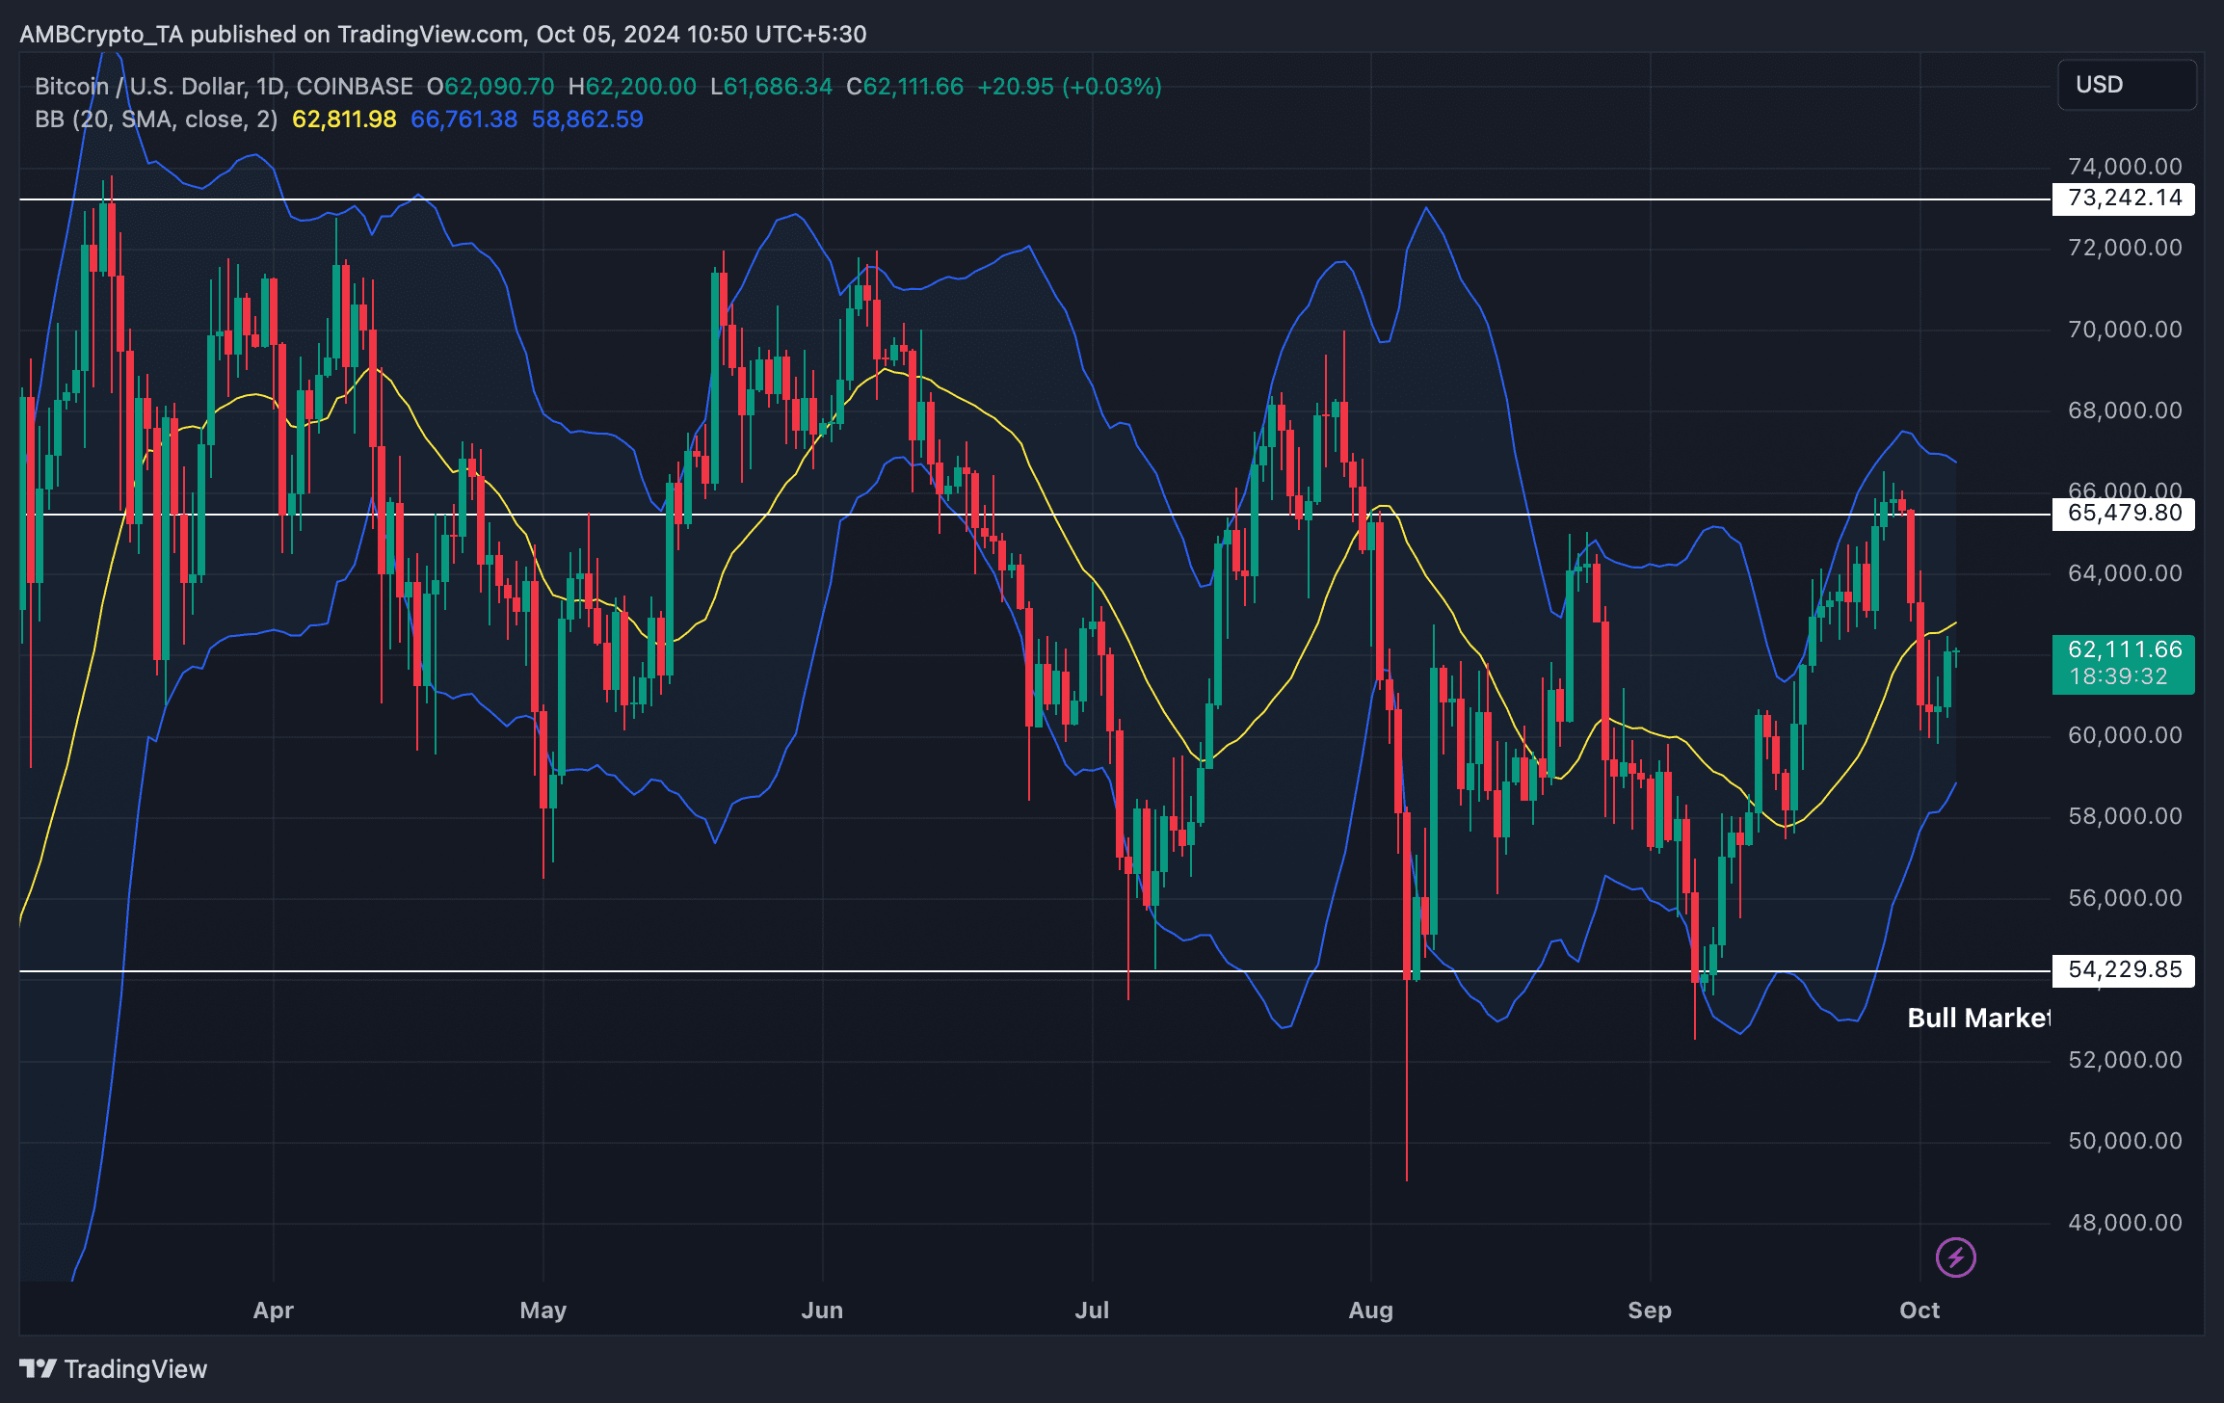Click the 73,242.14 resistance line label
Viewport: 2224px width, 1403px height.
click(2123, 199)
